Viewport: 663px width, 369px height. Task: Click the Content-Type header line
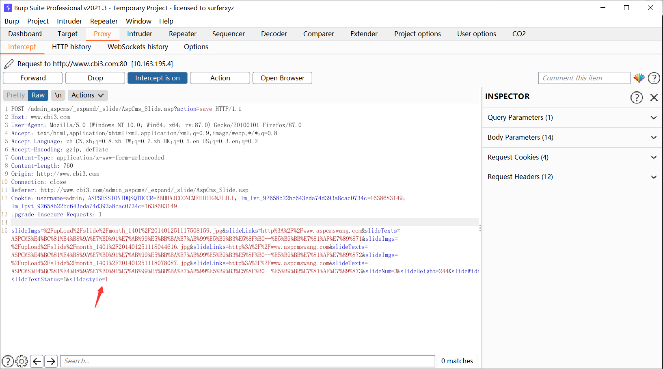click(x=88, y=158)
